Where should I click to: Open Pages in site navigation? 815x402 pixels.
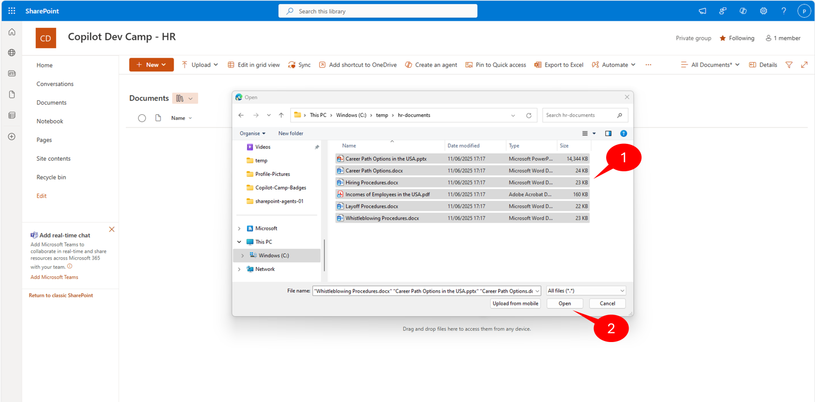(x=44, y=140)
